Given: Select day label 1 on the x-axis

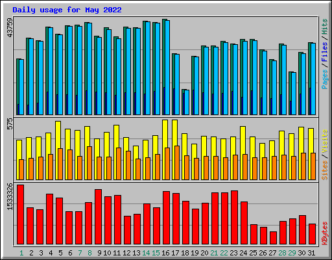Looking at the screenshot, I should point(21,253).
